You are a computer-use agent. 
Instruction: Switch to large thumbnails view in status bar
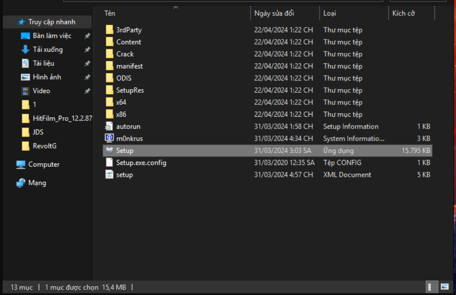click(x=444, y=287)
